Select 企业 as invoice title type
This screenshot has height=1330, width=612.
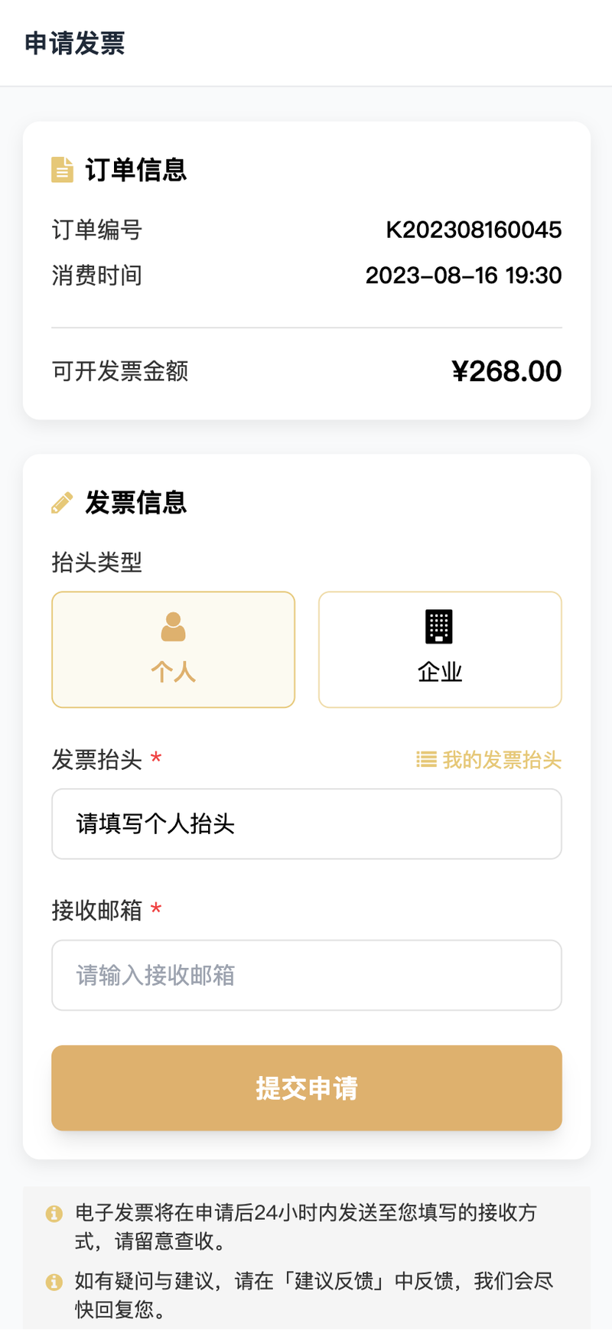pos(440,650)
